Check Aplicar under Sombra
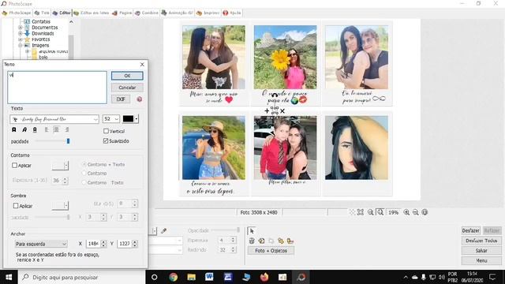Image resolution: width=505 pixels, height=284 pixels. pos(16,205)
